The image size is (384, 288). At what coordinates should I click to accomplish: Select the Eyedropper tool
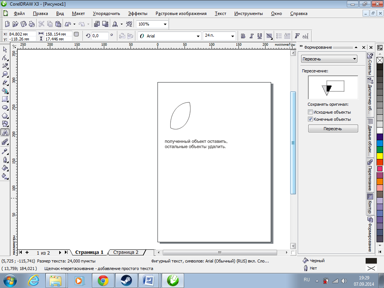5,151
